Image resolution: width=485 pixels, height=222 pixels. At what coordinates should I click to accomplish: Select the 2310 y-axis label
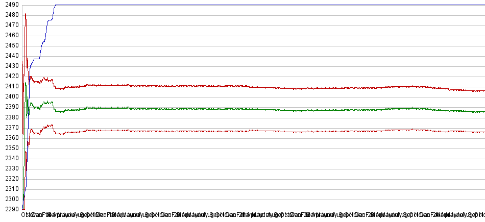[10, 189]
